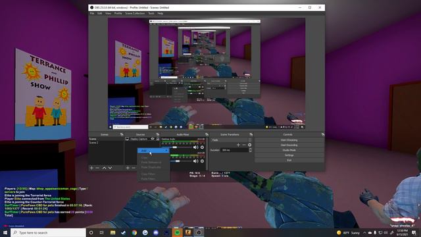Screen dimensions: 421x237
Task: Click the OBS Studio taskbar icon
Action: click(199, 232)
